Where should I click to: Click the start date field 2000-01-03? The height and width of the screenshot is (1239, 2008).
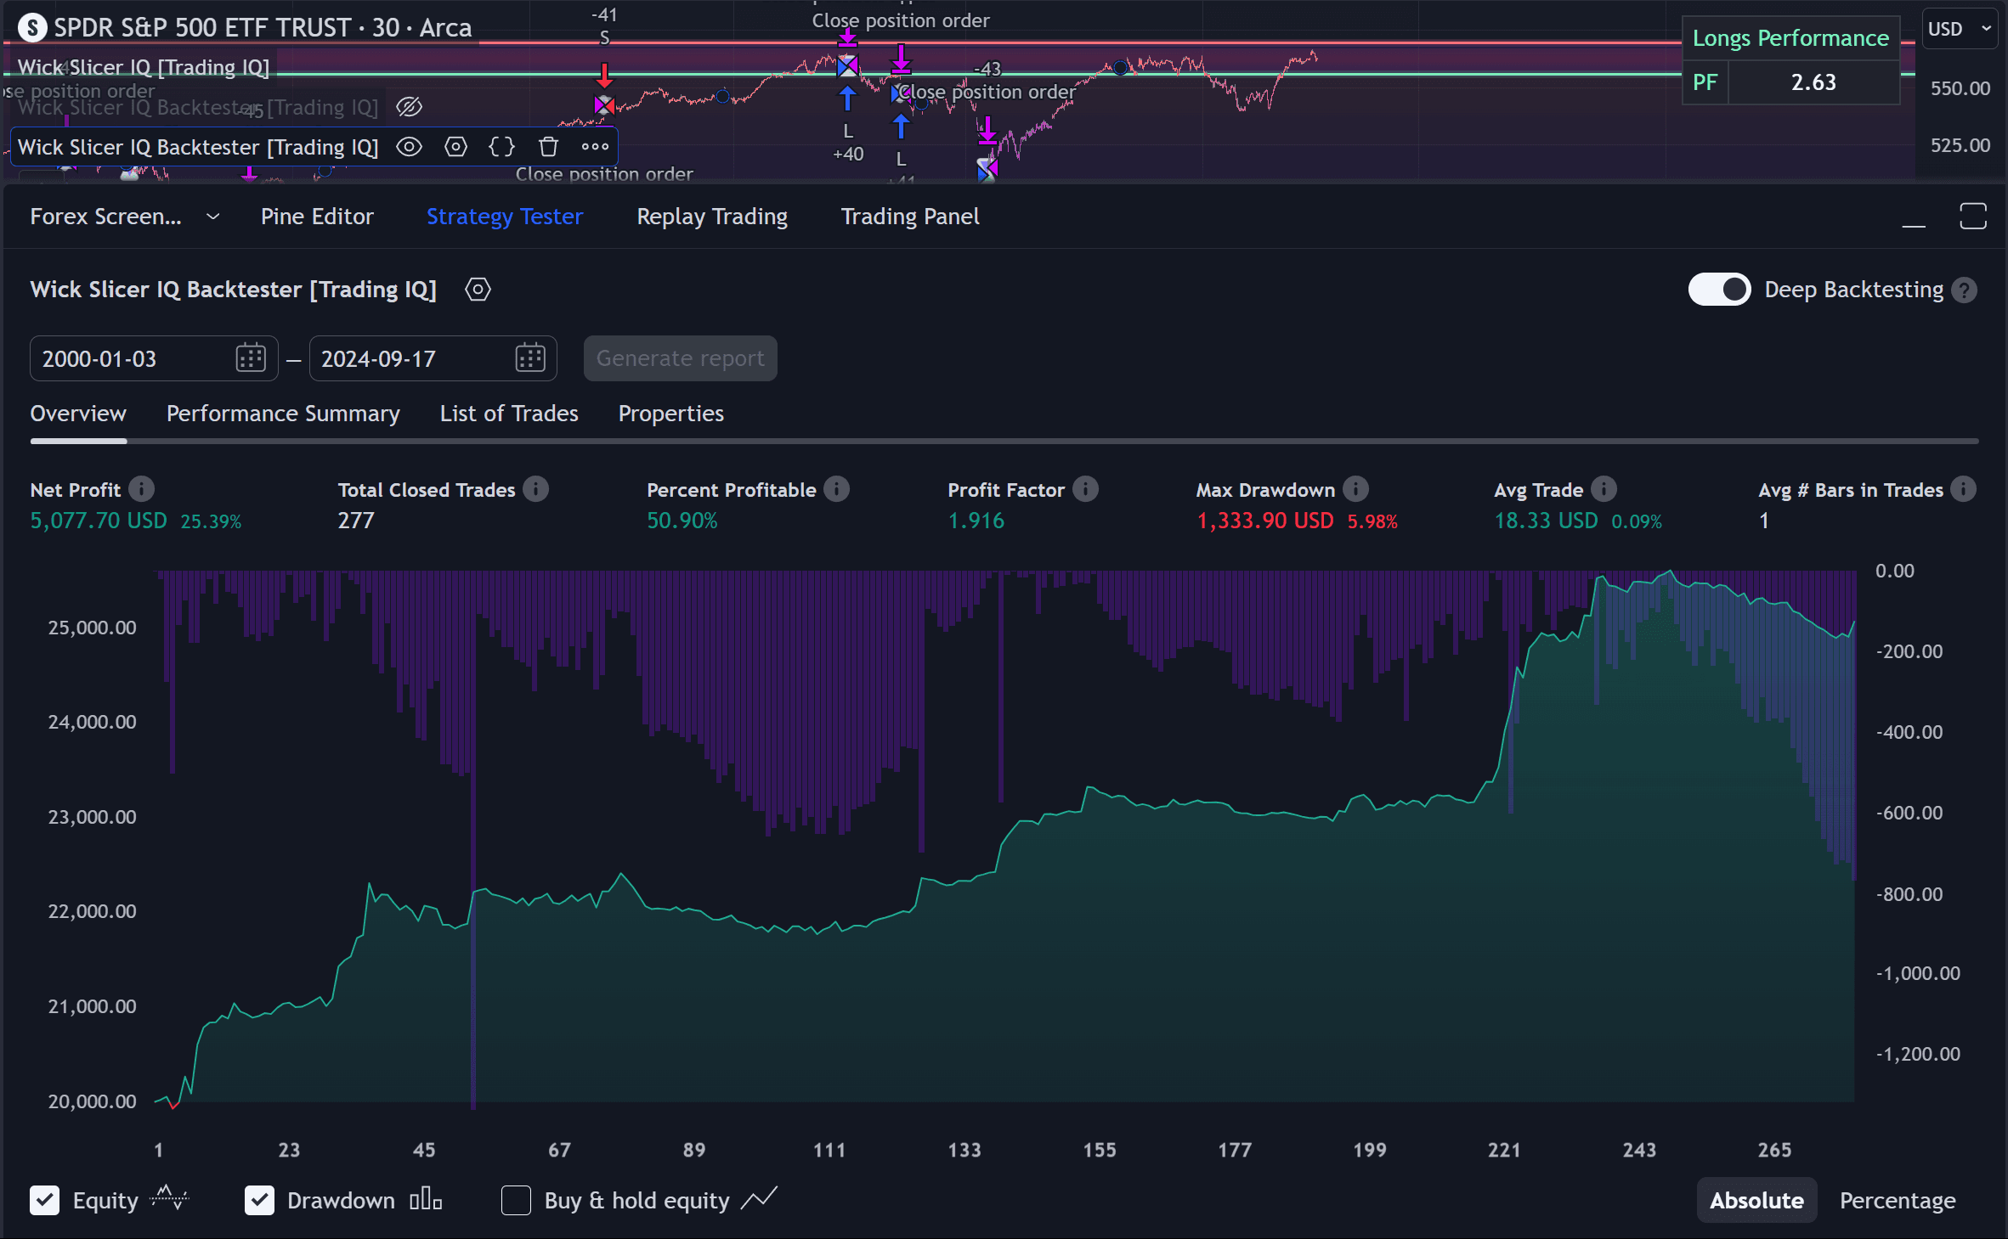[154, 358]
